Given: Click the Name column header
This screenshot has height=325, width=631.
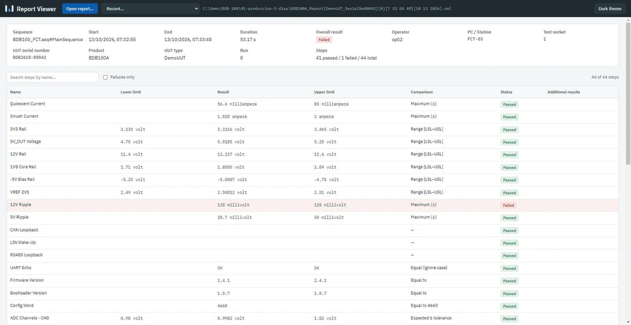Looking at the screenshot, I should [x=15, y=92].
